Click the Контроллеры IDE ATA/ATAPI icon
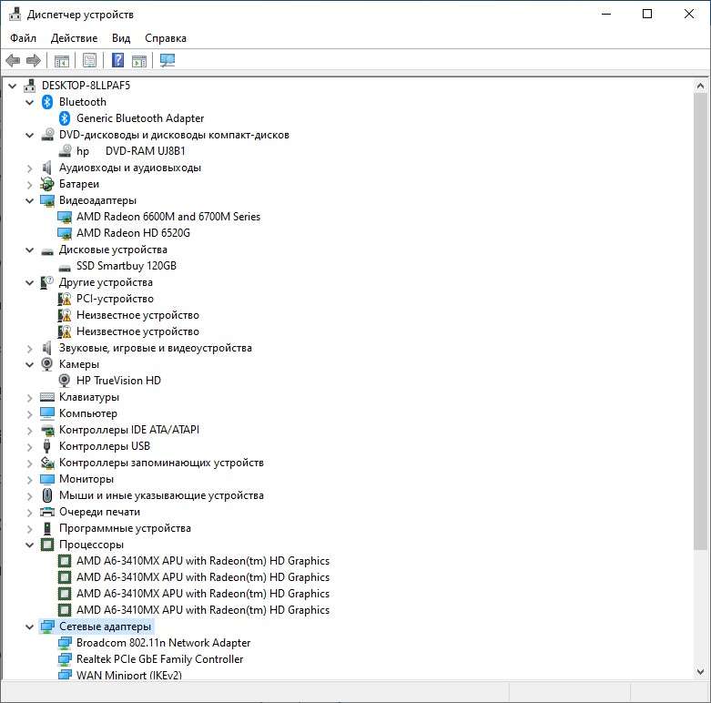 [x=47, y=430]
